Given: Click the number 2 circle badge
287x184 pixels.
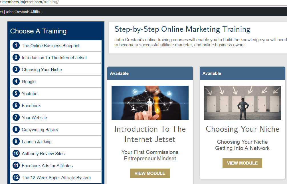Looking at the screenshot, I should coord(16,57).
